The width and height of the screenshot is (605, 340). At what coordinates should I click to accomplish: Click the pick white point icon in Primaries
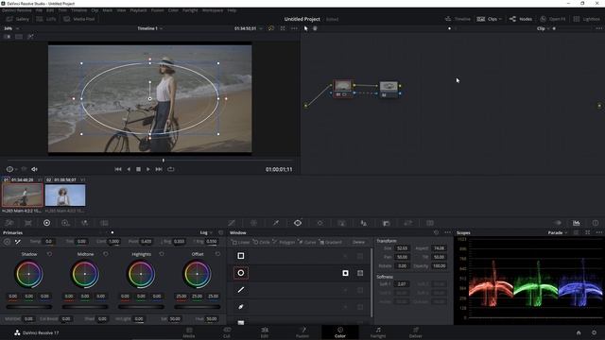[18, 242]
